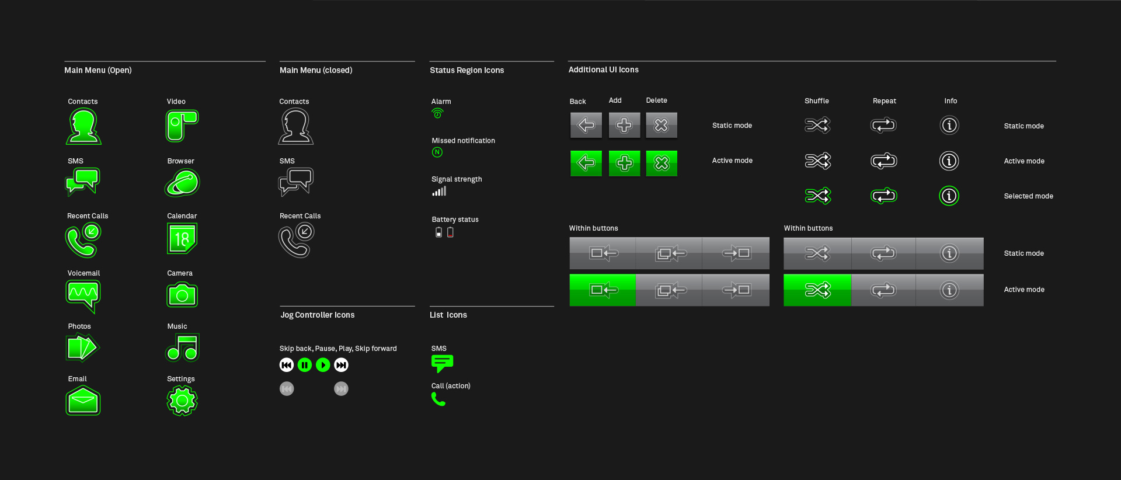Click the green active Delete X button
This screenshot has width=1121, height=480.
[x=662, y=163]
